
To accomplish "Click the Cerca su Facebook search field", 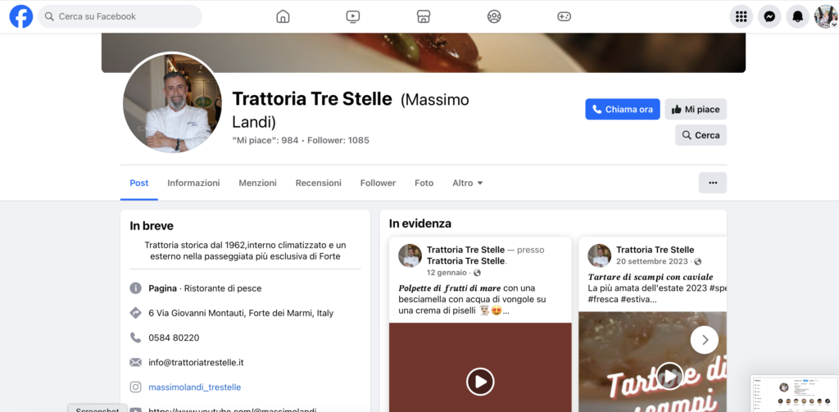I will [120, 16].
